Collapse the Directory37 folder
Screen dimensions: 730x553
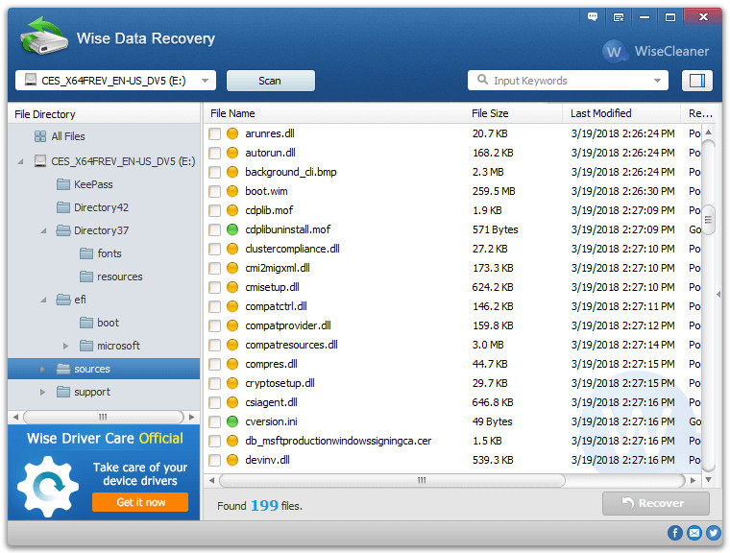(x=43, y=230)
